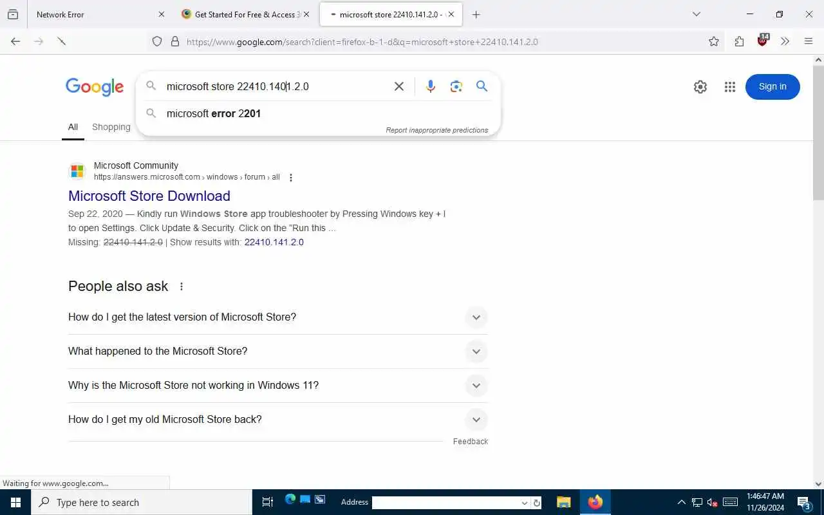Switch to 'Get Started For Free' tab

click(245, 14)
